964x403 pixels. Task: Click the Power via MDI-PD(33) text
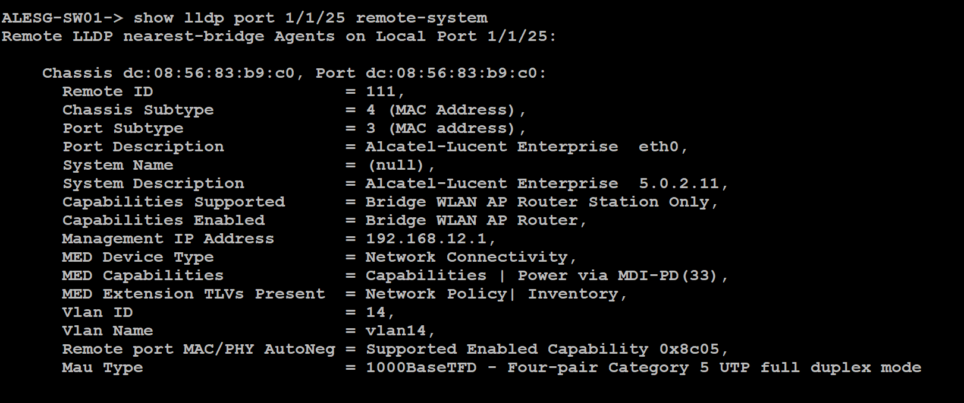pyautogui.click(x=618, y=275)
